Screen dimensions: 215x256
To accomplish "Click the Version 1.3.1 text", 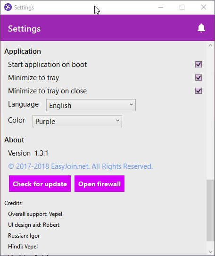I will (x=28, y=153).
